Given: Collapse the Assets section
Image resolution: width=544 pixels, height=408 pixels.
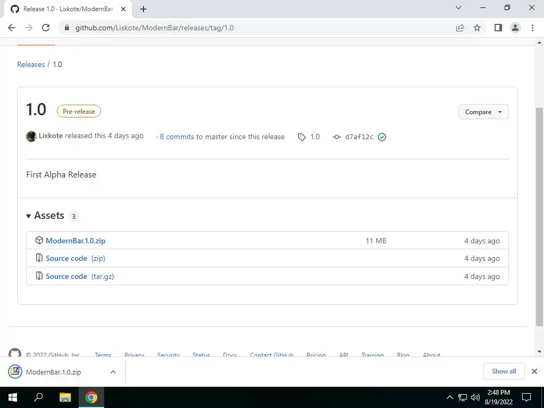Looking at the screenshot, I should tap(29, 216).
